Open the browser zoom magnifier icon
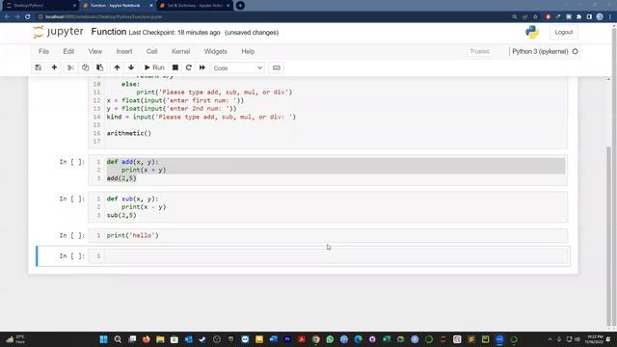617x347 pixels. pyautogui.click(x=514, y=17)
